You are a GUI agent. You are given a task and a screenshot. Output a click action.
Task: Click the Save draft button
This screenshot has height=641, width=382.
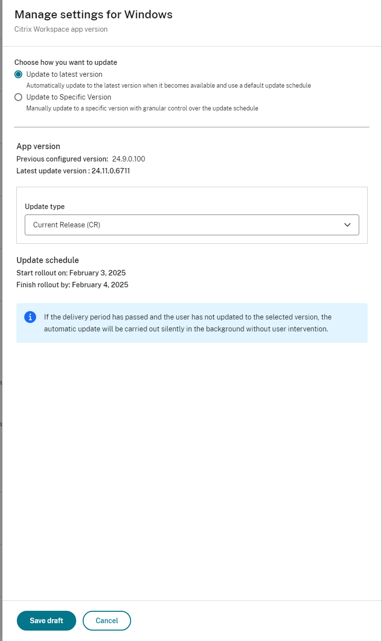coord(46,620)
